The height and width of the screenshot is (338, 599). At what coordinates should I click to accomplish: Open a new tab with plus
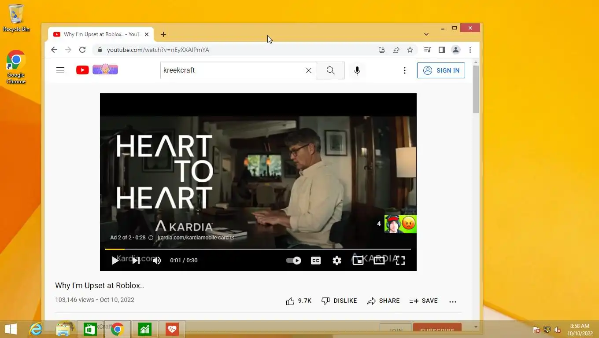point(163,34)
